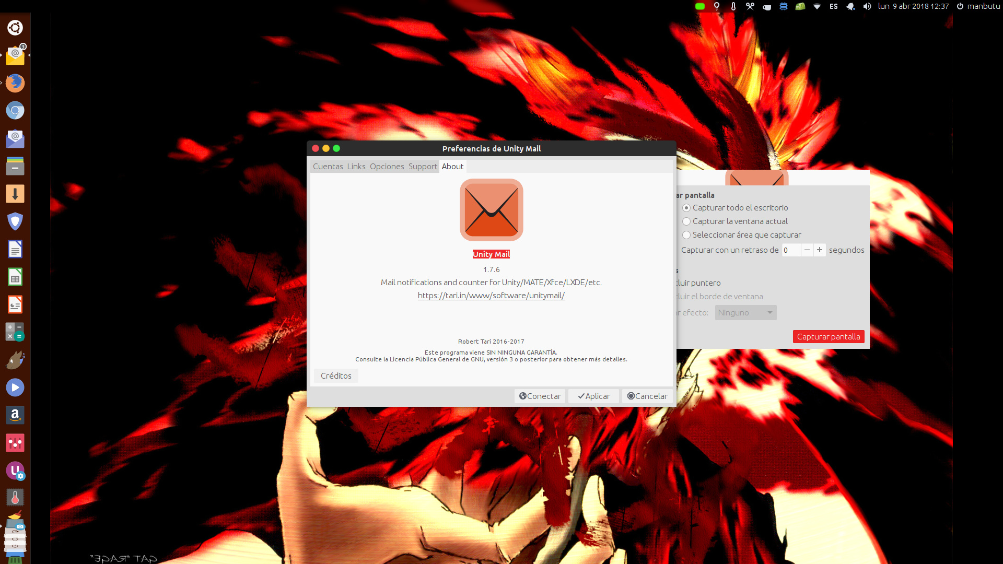Screen dimensions: 1003x564
Task: Increase capture delay with plus button
Action: [x=820, y=250]
